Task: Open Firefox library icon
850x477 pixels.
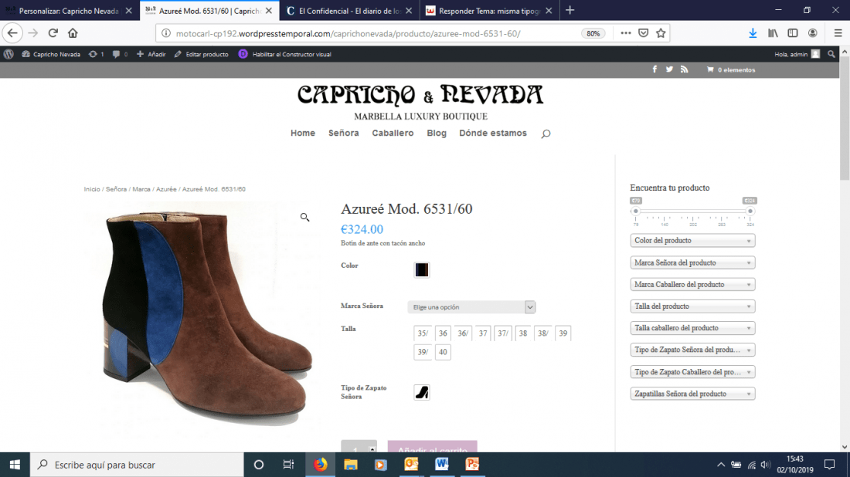Action: pyautogui.click(x=773, y=33)
